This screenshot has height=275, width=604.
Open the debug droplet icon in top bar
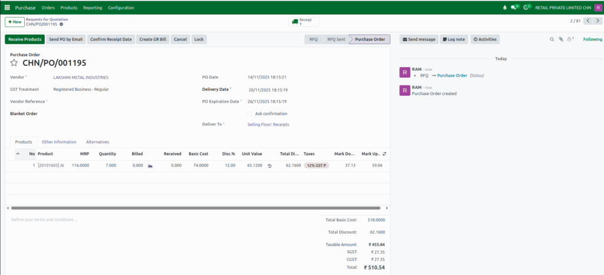coord(505,8)
